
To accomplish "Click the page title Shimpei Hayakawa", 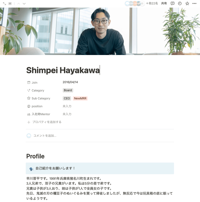I will point(63,70).
